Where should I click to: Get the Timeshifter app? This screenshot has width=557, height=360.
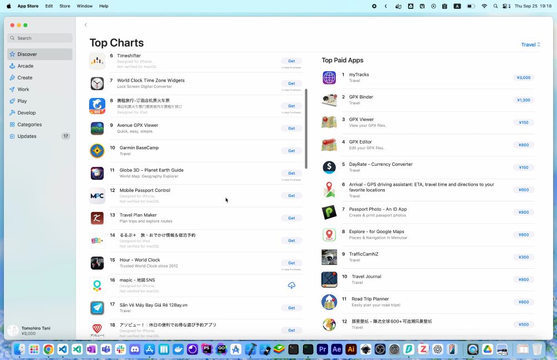pos(291,61)
